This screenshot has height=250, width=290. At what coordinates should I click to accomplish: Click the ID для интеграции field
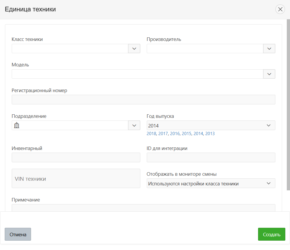click(211, 158)
